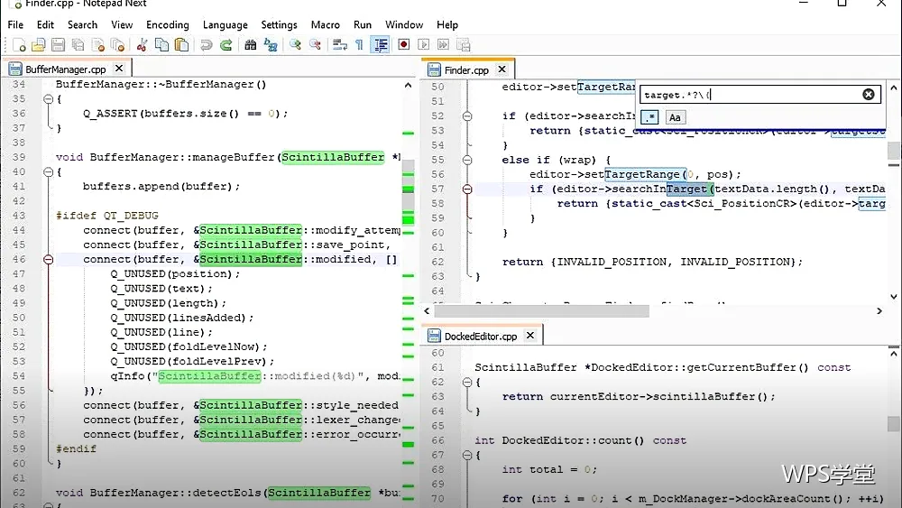Toggle show all characters pilcrow icon

[x=360, y=45]
